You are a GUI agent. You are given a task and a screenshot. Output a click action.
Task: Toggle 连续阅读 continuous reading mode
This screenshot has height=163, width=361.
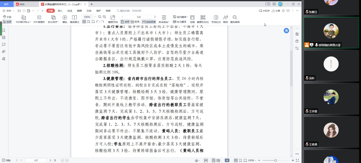pos(149,22)
